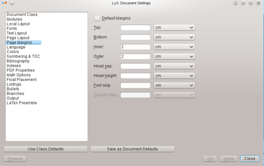The width and height of the screenshot is (264, 166).
Task: Open the Outer margin unit dropdown
Action: [174, 57]
